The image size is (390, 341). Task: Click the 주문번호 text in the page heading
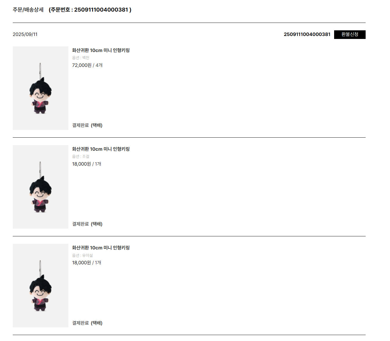[90, 10]
